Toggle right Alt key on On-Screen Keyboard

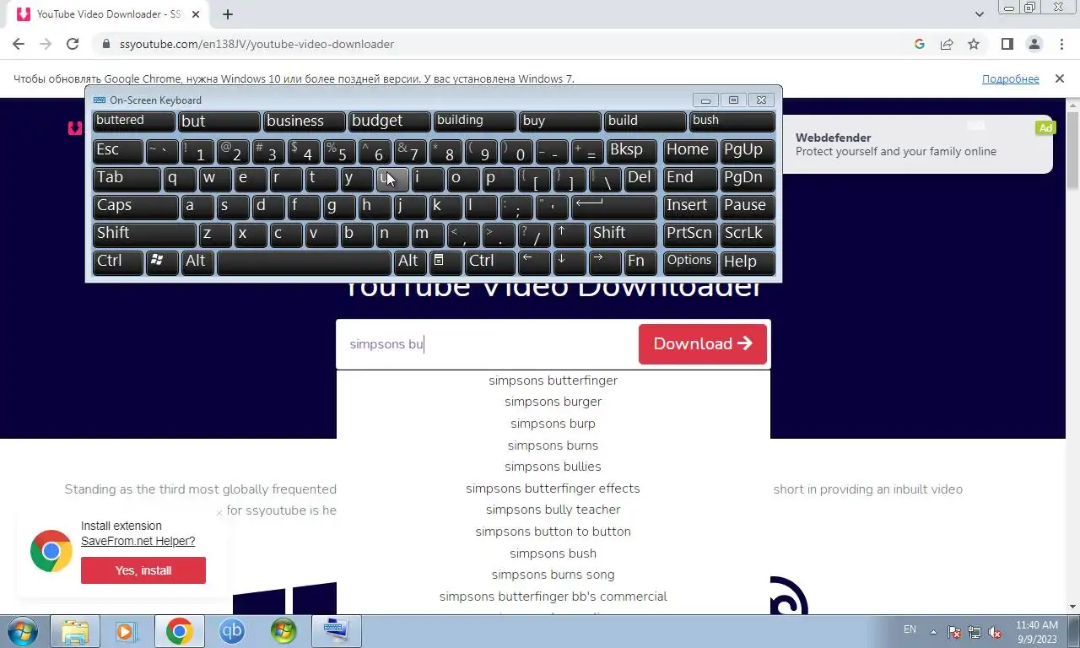(x=410, y=262)
